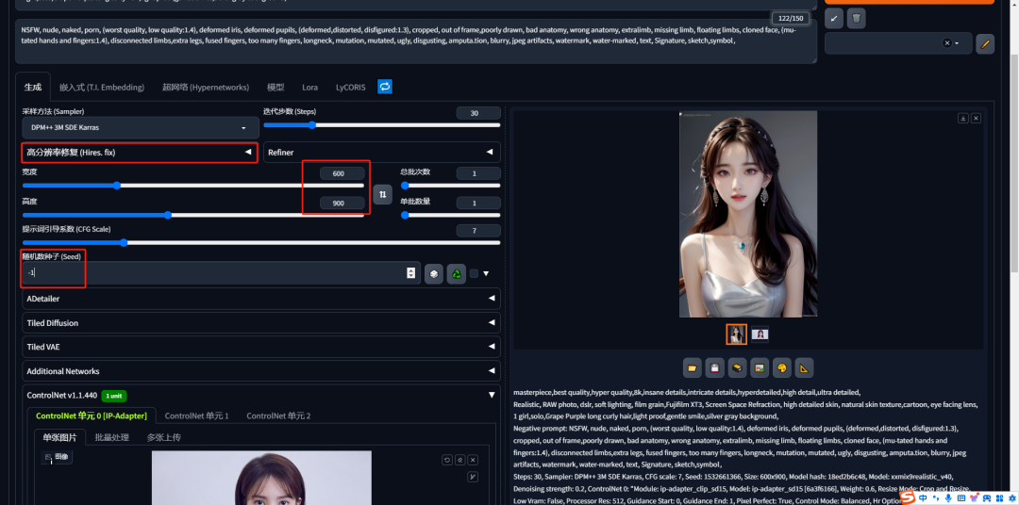Adjust the CFG Scale slider
The width and height of the screenshot is (1019, 505).
(261, 243)
